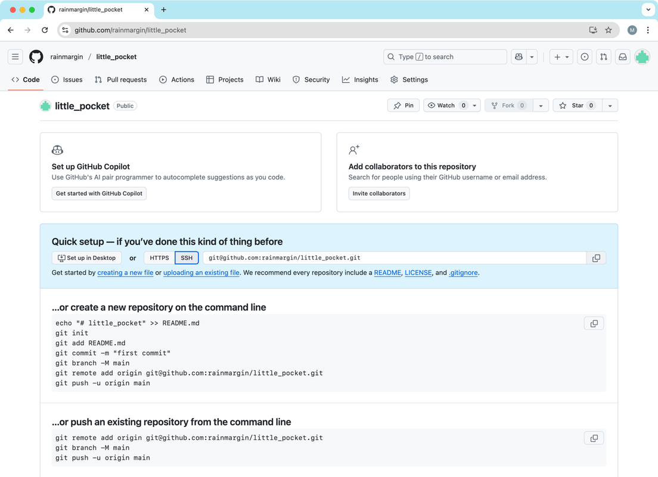Open the Actions tab
Screen dimensions: 658x477
tap(176, 80)
